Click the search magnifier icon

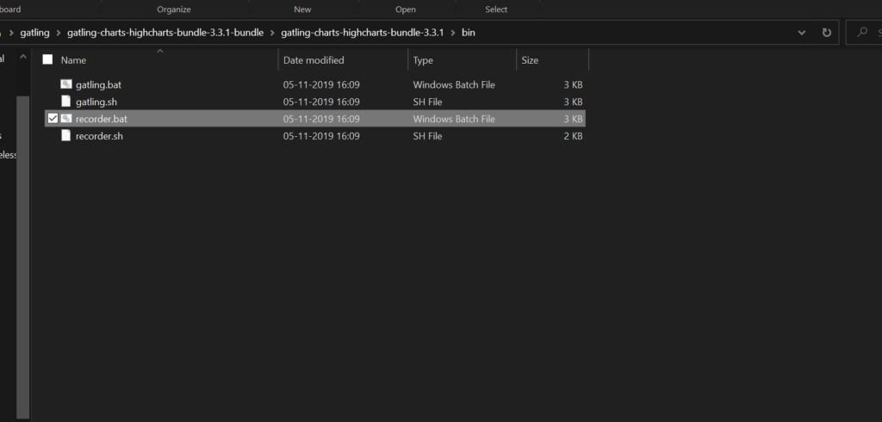(862, 32)
